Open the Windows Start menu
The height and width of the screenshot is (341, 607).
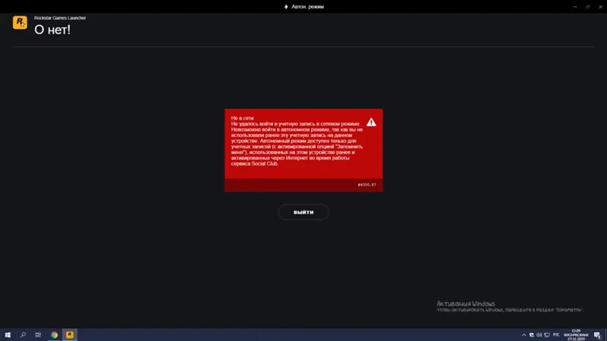coord(8,335)
